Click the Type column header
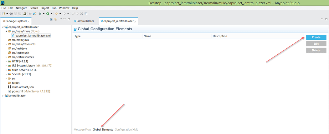This screenshot has height=134, width=329. click(x=108, y=36)
